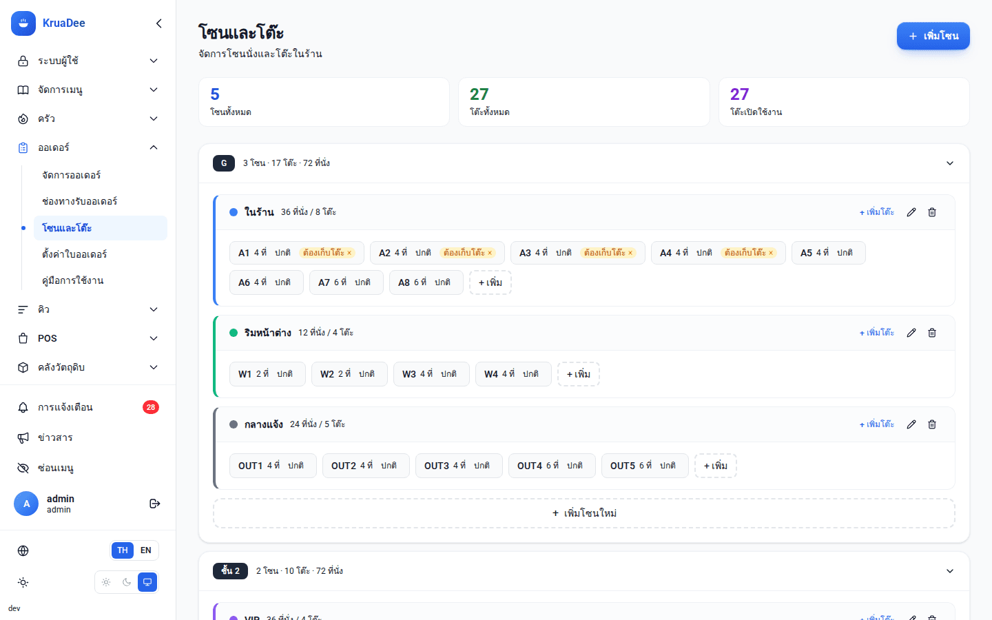Select the system theme monitor button

click(147, 582)
